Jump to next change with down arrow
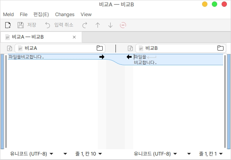Image resolution: width=231 pixels, height=160 pixels. (110, 25)
